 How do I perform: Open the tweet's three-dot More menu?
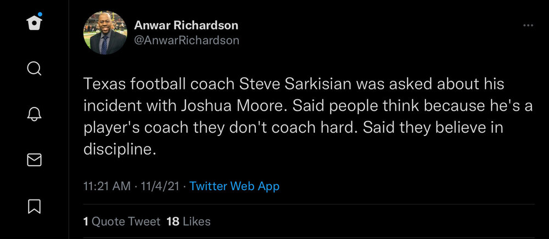pyautogui.click(x=528, y=26)
